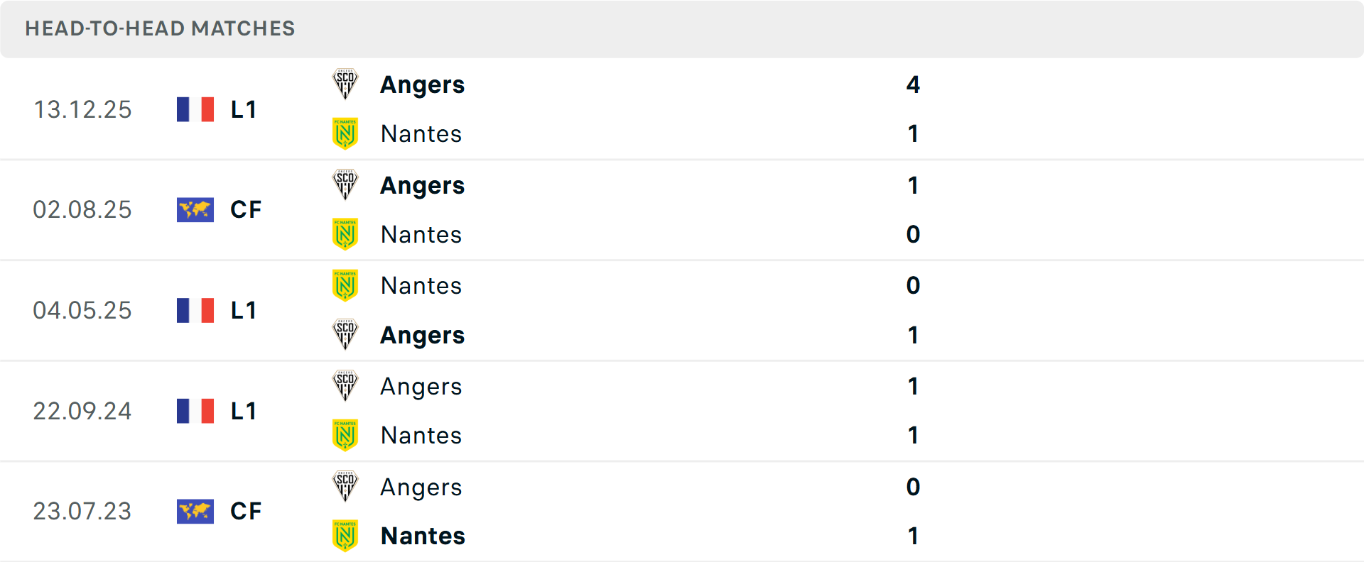
Task: Click the French flag beside 22.09.24
Action: tap(195, 410)
